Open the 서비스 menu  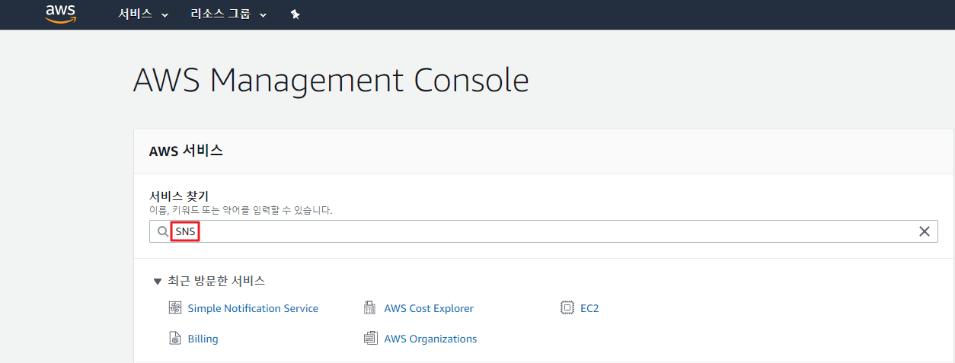tap(135, 14)
